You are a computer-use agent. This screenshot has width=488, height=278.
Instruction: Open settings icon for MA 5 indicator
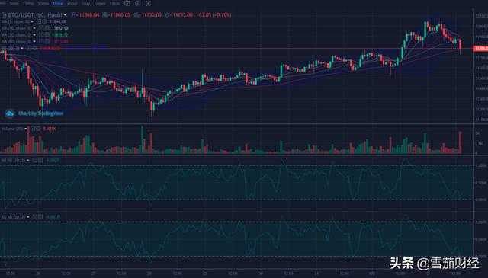39,21
